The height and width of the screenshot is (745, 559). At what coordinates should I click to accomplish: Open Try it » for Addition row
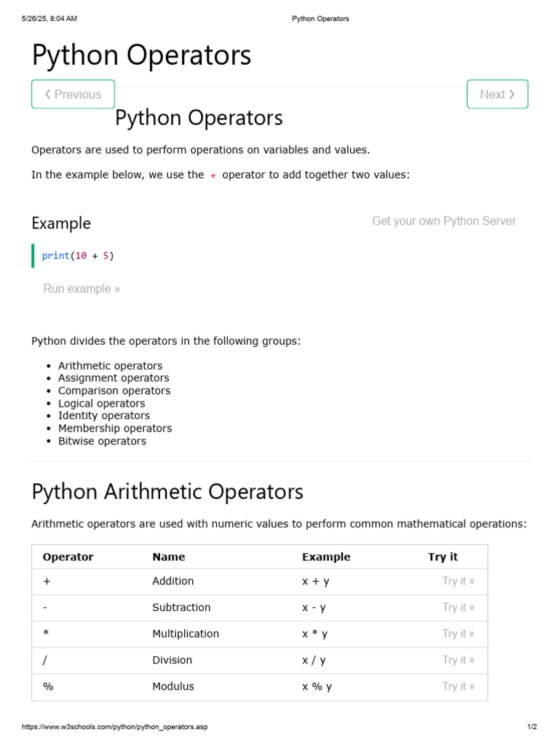(x=458, y=581)
